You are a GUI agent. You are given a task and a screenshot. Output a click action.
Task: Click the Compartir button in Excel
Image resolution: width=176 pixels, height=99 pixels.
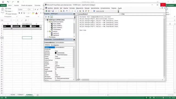click(170, 5)
